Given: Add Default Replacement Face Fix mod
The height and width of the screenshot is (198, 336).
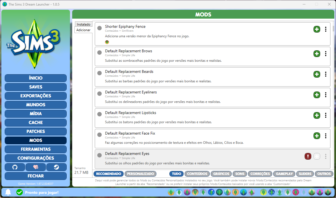Looking at the screenshot, I should point(317,136).
